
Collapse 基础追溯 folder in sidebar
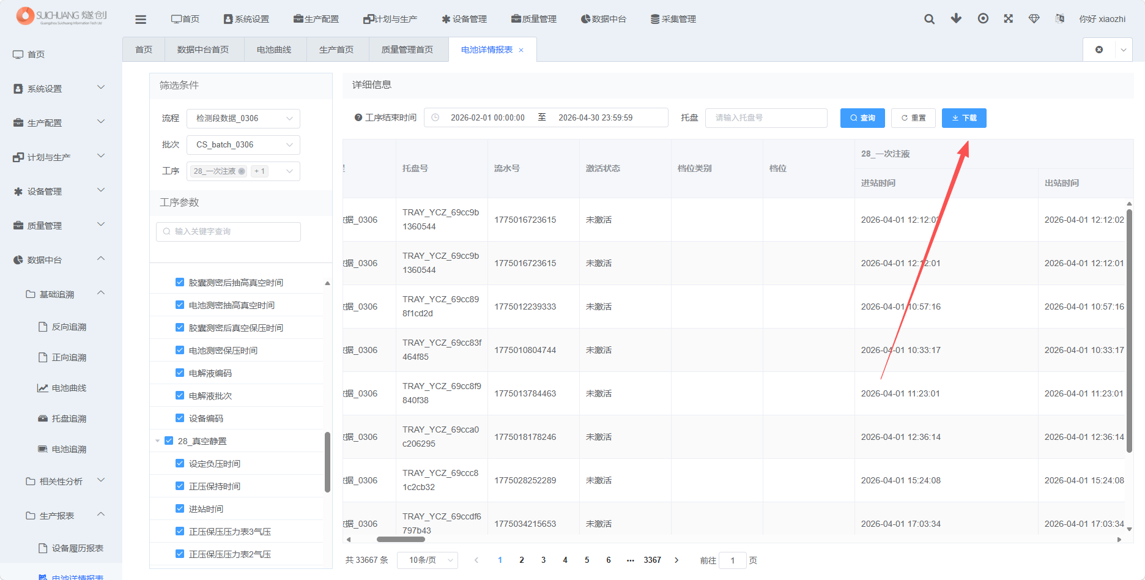click(61, 294)
